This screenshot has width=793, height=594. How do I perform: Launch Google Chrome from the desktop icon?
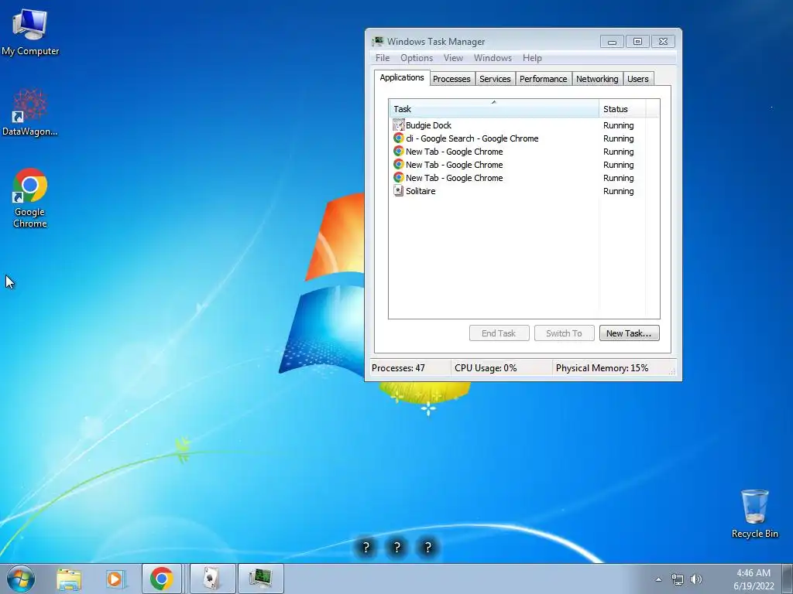coord(30,197)
